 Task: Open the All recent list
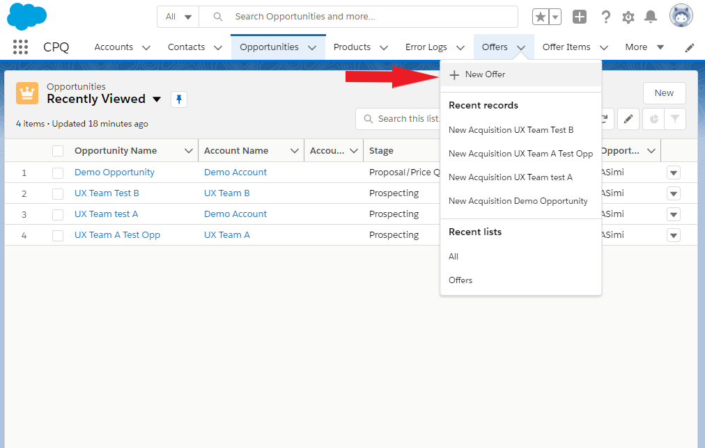[x=454, y=257]
